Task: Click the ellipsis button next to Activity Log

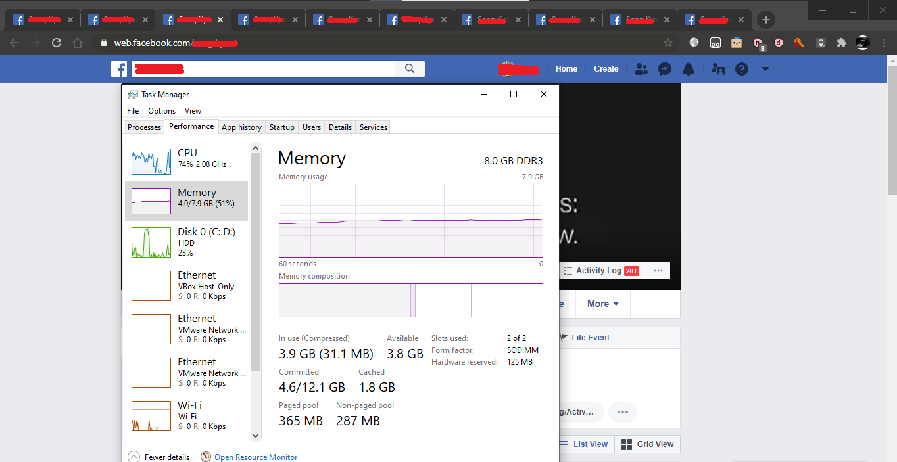Action: coord(658,271)
